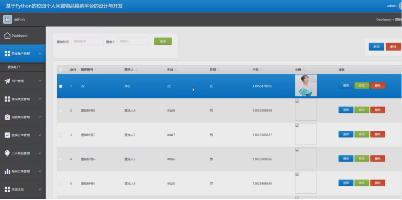Screen dimensions: 402x200
Task: Click 修改 for row 置换账号8
Action: point(362,110)
